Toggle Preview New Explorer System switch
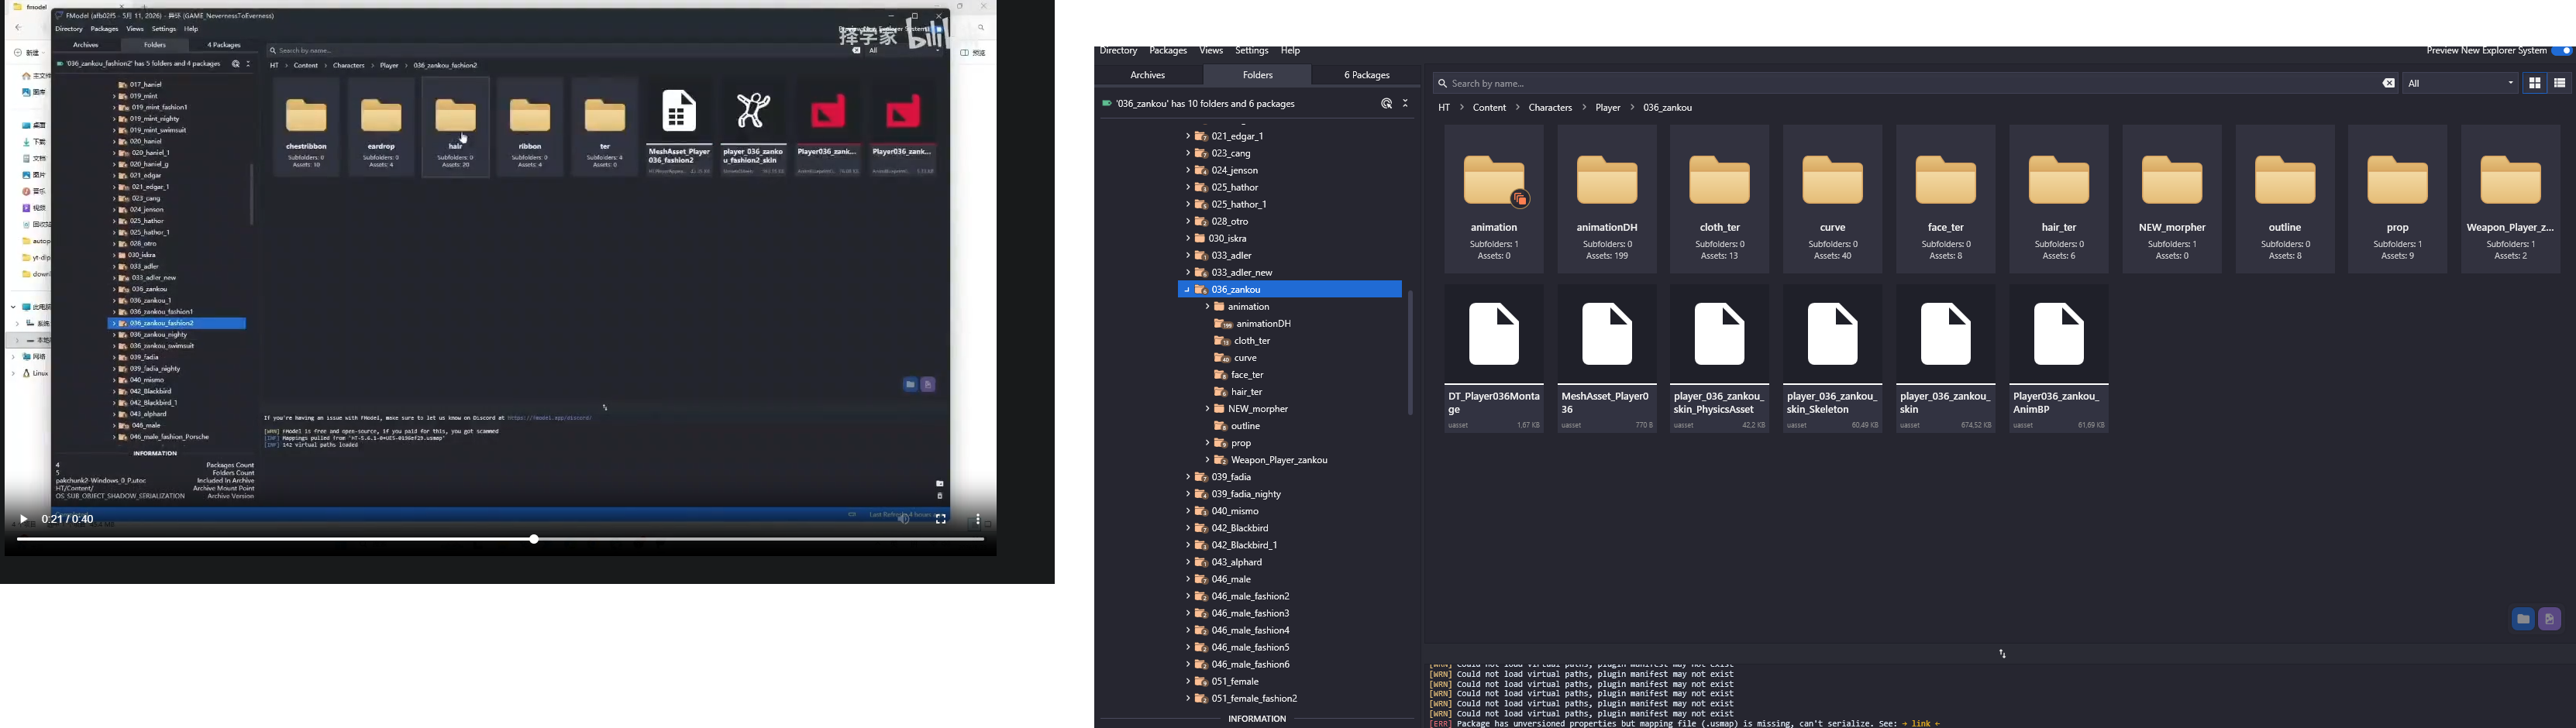Screen dimensions: 2576x728 [x=2561, y=51]
